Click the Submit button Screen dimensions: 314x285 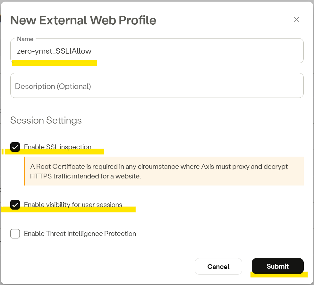[x=277, y=266]
